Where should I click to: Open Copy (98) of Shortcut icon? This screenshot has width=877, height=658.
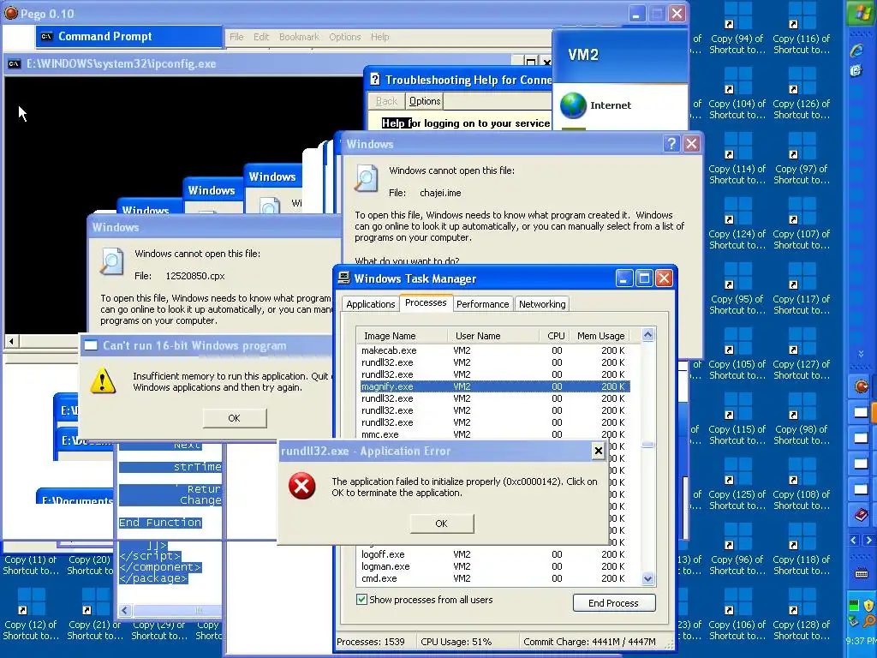(802, 420)
